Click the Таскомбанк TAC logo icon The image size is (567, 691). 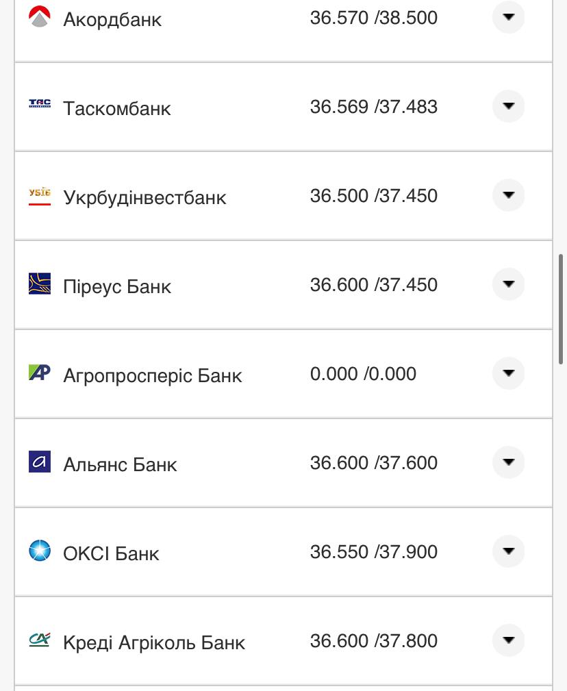pyautogui.click(x=40, y=104)
